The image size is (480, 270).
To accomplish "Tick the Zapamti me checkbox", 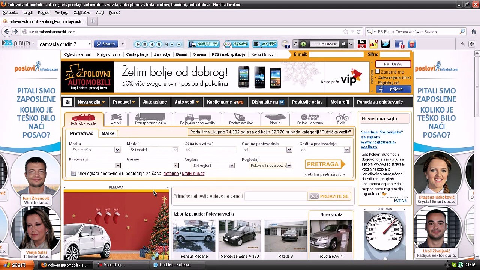I will click(x=378, y=72).
